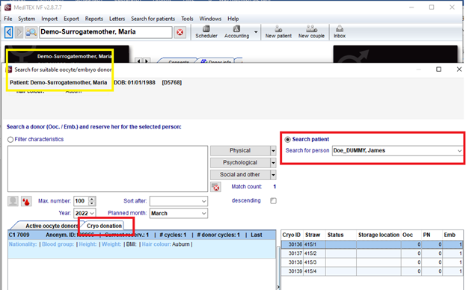
Task: Click the Emb column header
Action: (453, 235)
